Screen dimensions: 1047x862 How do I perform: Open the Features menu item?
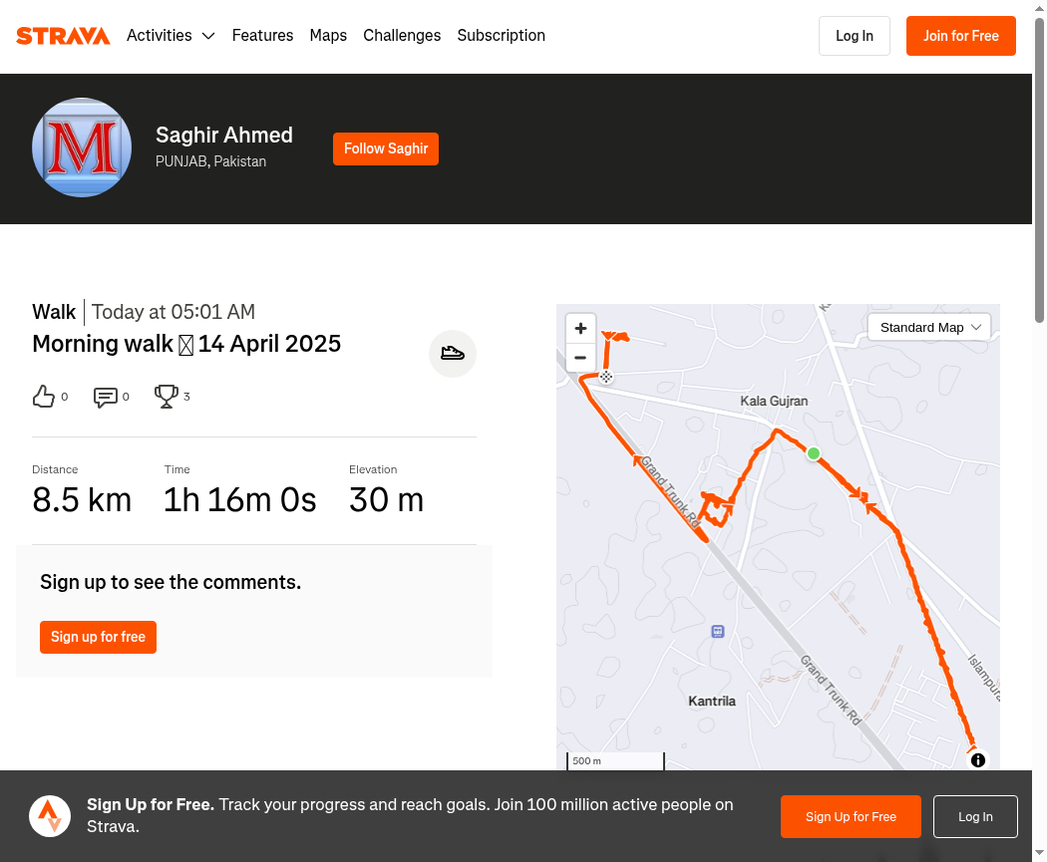262,35
